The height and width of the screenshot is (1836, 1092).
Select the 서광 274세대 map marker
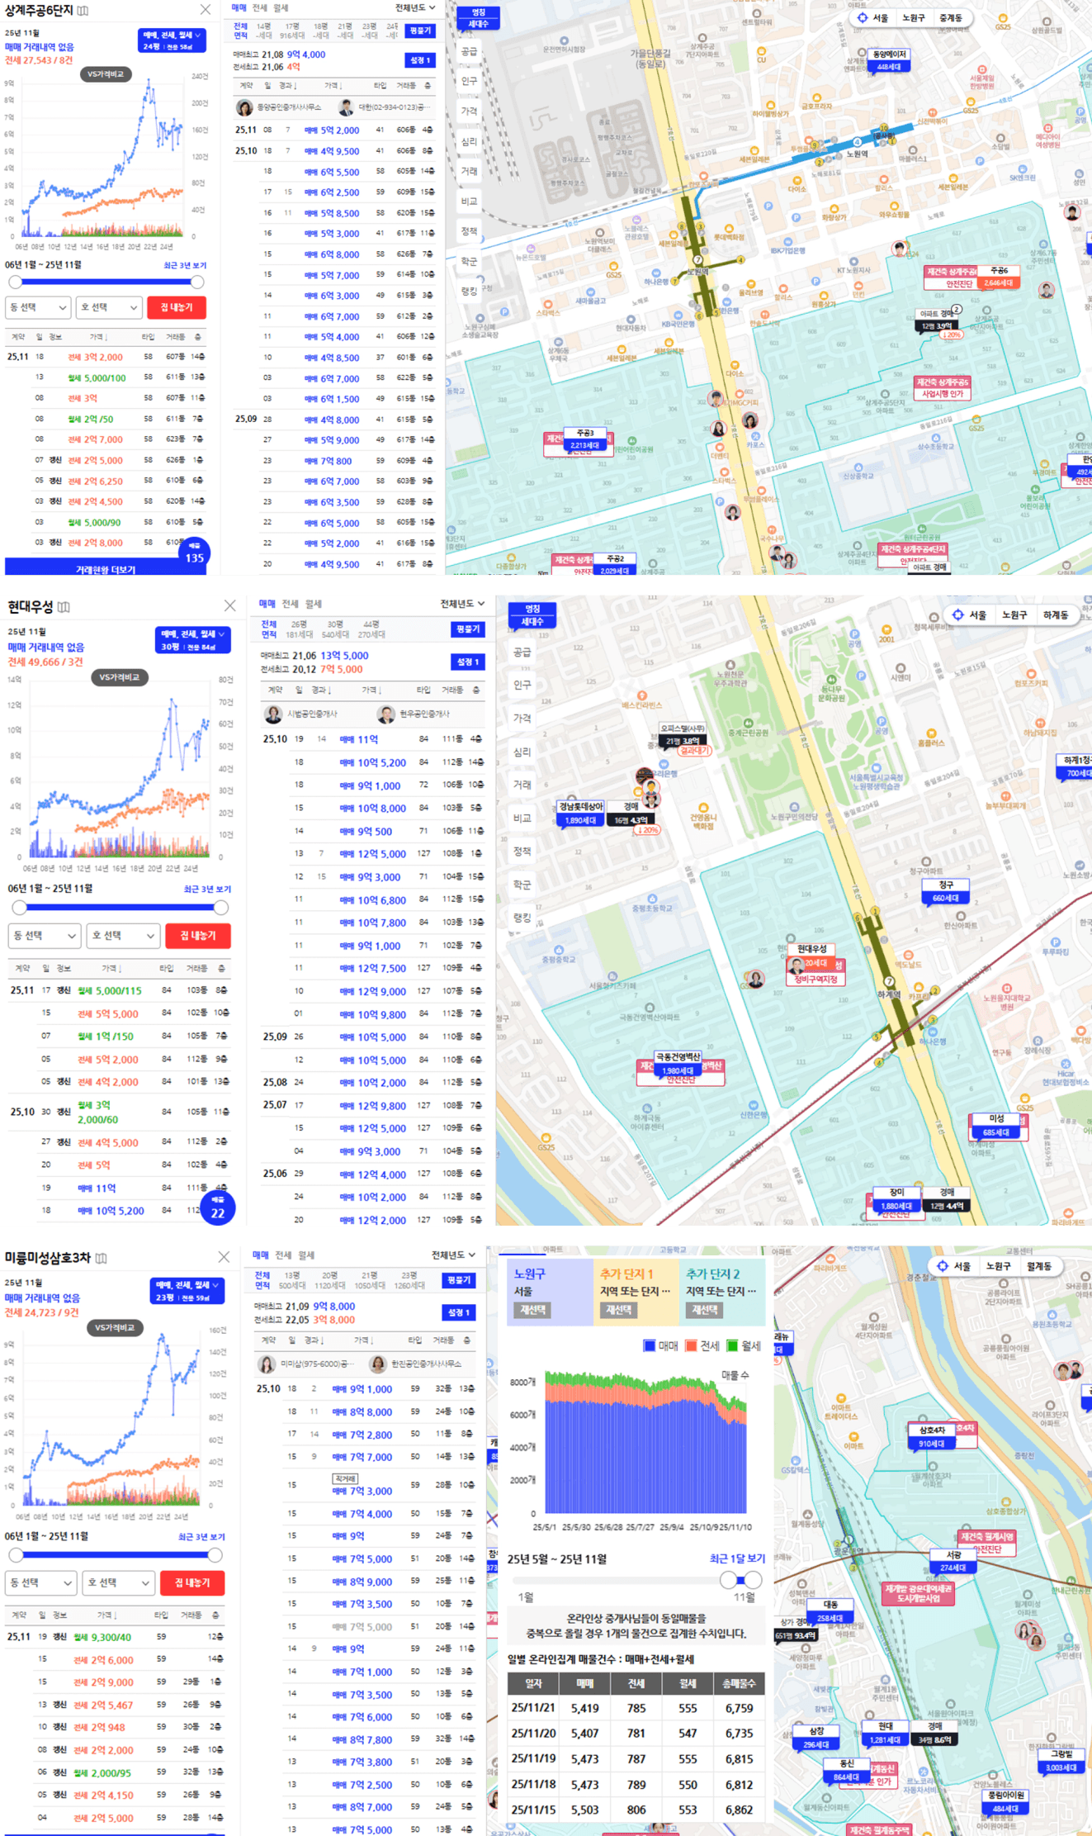pyautogui.click(x=953, y=1561)
